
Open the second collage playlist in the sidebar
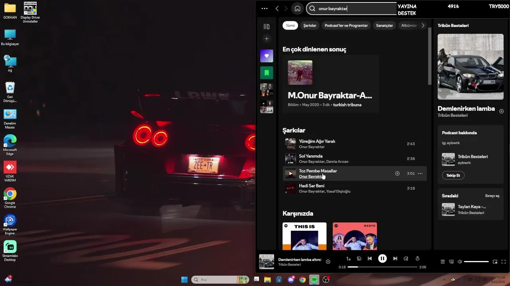click(x=267, y=107)
